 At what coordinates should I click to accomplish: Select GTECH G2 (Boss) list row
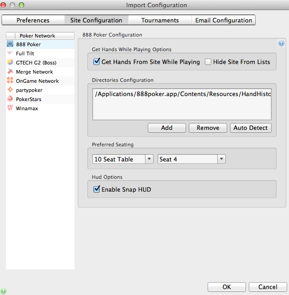coord(40,63)
